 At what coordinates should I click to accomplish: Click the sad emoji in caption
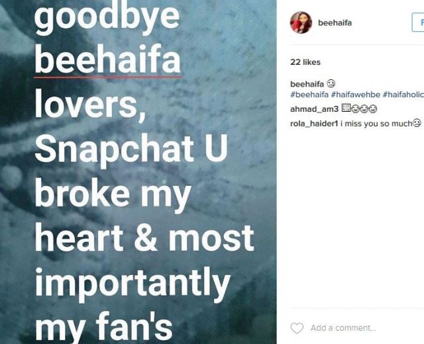[331, 84]
